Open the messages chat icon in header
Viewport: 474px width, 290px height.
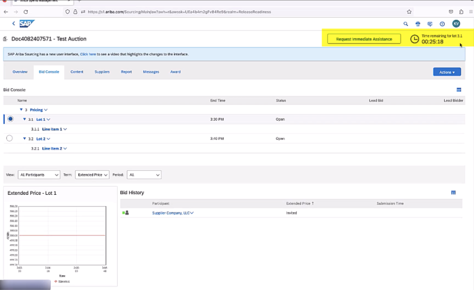[430, 24]
